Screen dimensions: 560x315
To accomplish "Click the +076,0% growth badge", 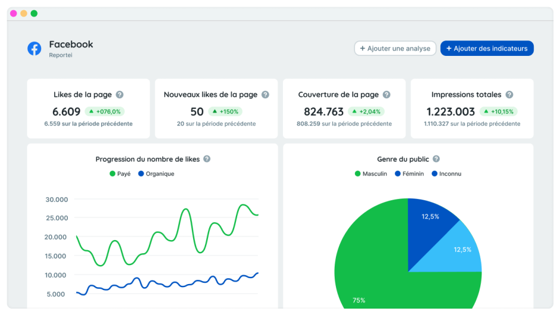I will [x=104, y=111].
